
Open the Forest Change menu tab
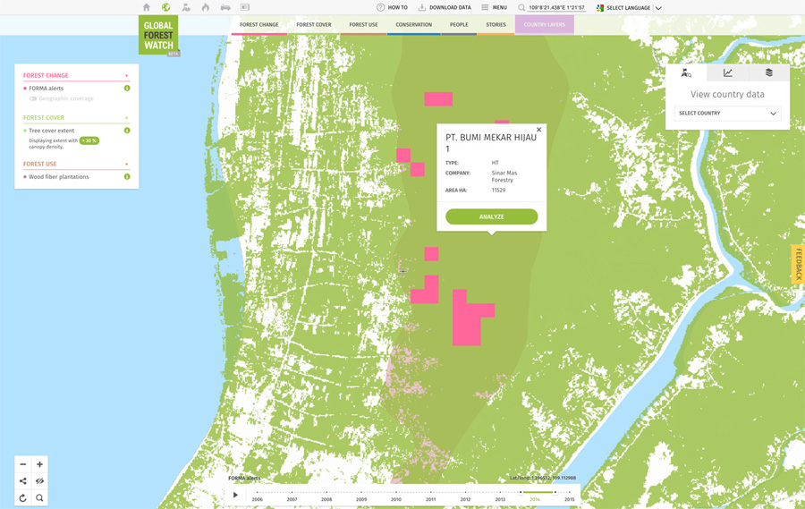259,25
